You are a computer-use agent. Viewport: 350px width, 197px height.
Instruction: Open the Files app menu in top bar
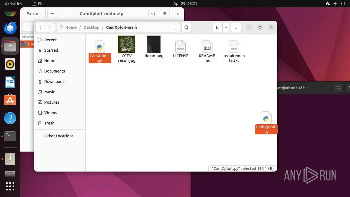click(x=39, y=4)
